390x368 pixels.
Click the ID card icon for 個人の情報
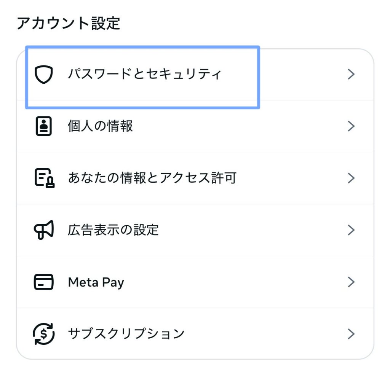point(43,126)
